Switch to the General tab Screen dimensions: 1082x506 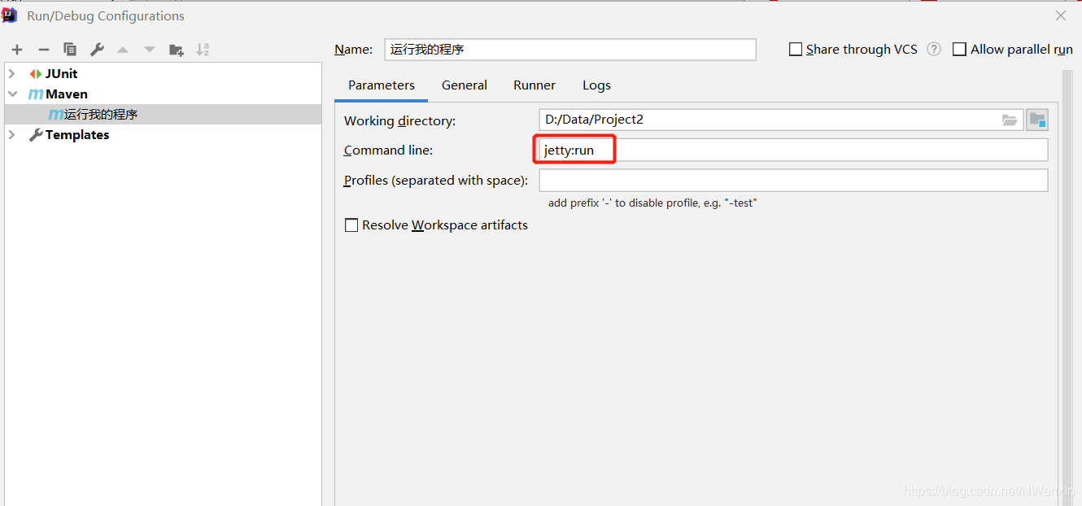tap(465, 85)
